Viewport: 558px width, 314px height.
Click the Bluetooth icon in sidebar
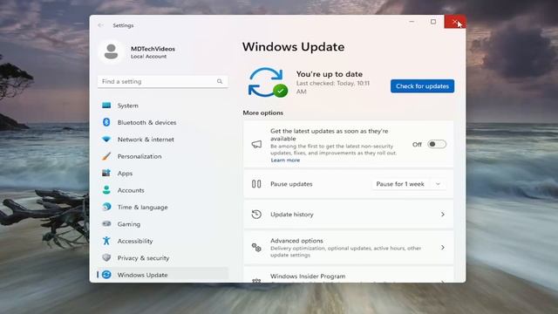click(106, 122)
